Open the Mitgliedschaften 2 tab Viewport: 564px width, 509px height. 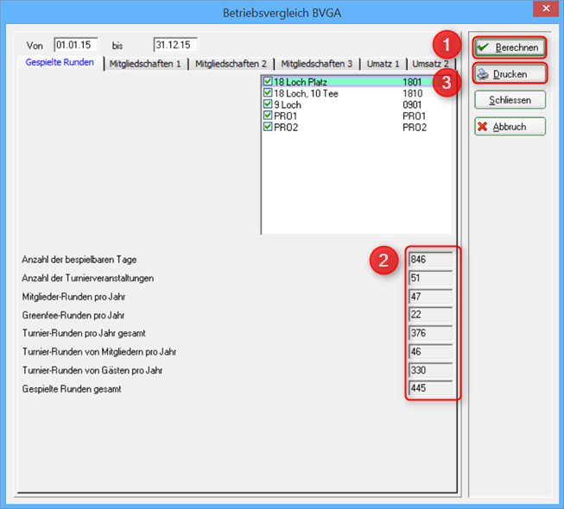[x=231, y=64]
